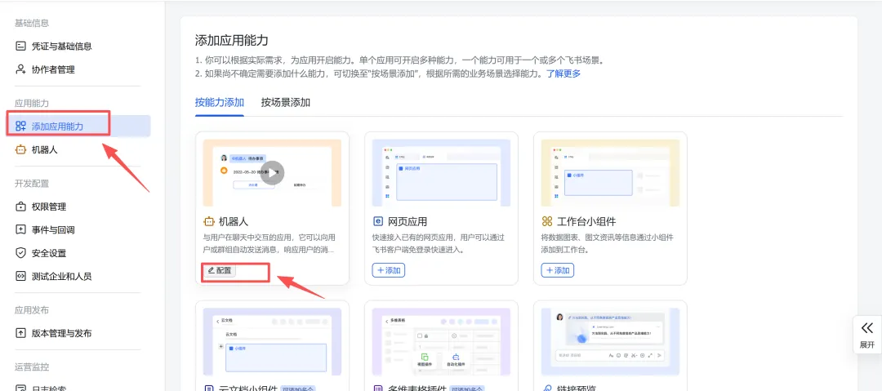Click the 权限管理 lock icon
The width and height of the screenshot is (882, 391).
coord(20,207)
